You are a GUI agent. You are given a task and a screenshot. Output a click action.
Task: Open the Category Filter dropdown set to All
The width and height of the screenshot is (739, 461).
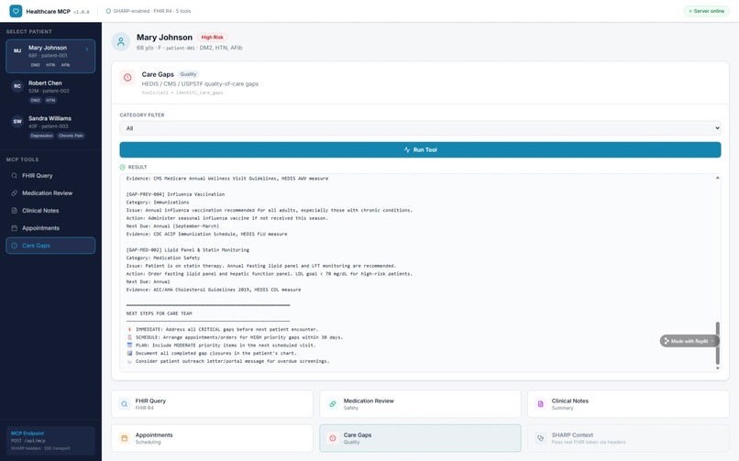[x=420, y=128]
